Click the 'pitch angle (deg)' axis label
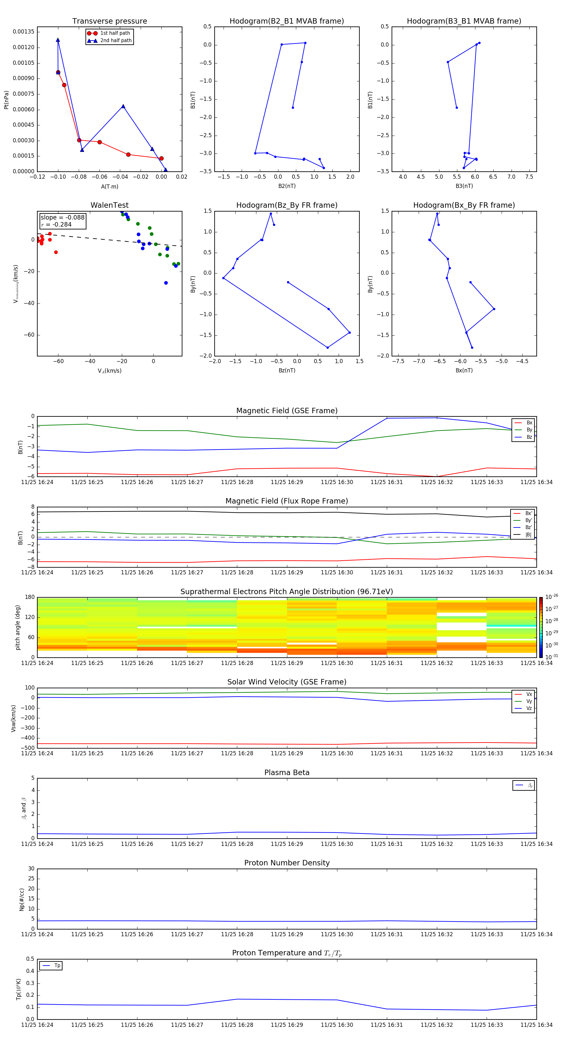The image size is (574, 1053). (x=18, y=627)
